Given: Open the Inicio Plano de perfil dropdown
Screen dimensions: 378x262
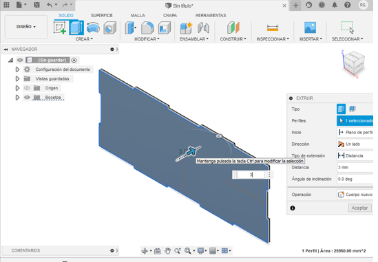Looking at the screenshot, I should [x=355, y=132].
